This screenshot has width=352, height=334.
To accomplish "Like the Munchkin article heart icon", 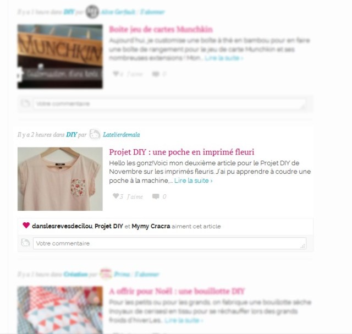I will [116, 73].
